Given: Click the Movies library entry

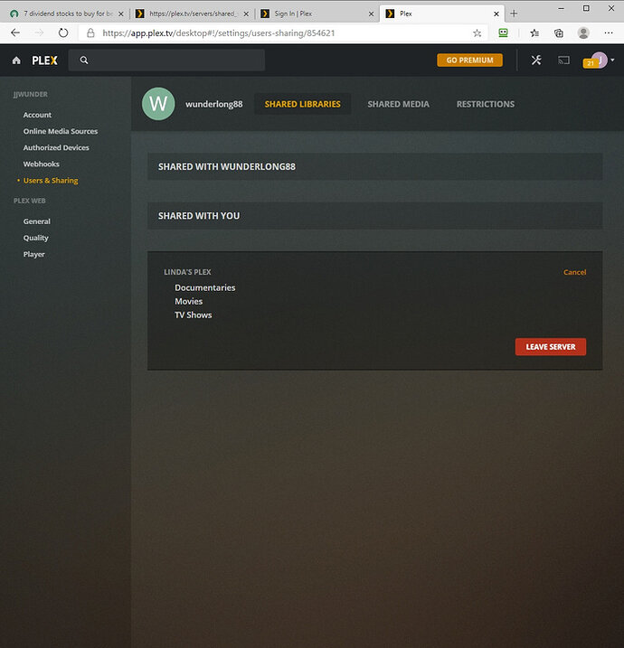Looking at the screenshot, I should click(189, 301).
